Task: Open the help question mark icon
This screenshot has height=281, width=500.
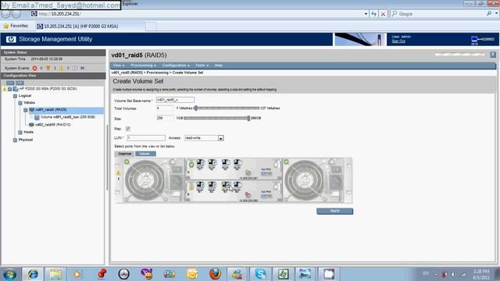Action: tap(493, 55)
